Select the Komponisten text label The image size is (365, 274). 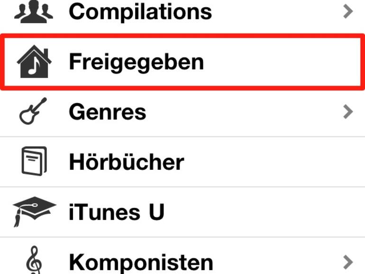(x=141, y=262)
